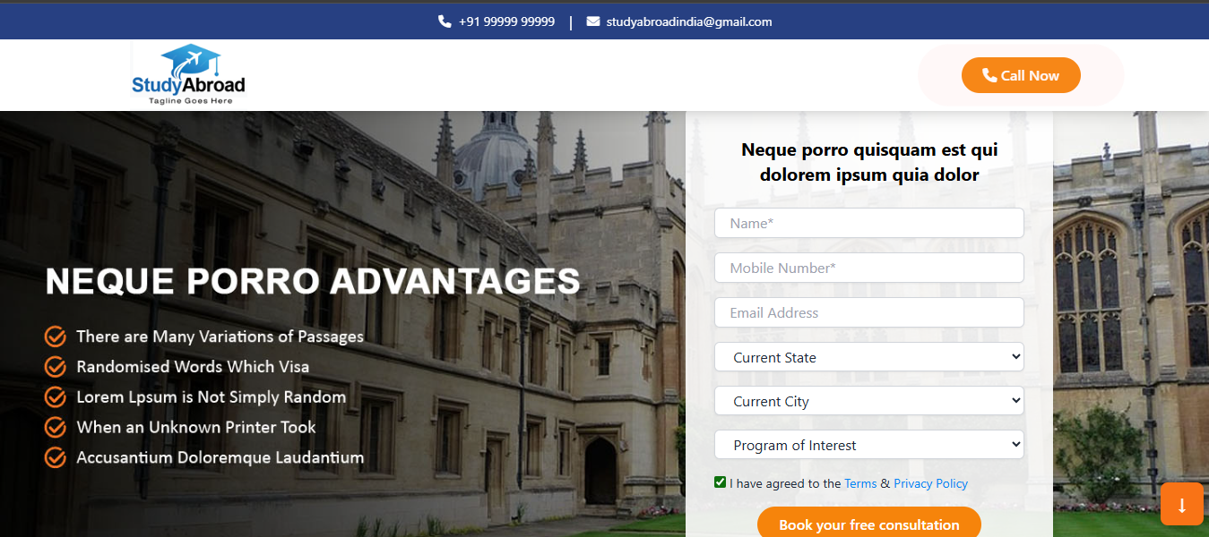
Task: Uncheck the 'I have agreed' checkbox
Action: pos(720,482)
